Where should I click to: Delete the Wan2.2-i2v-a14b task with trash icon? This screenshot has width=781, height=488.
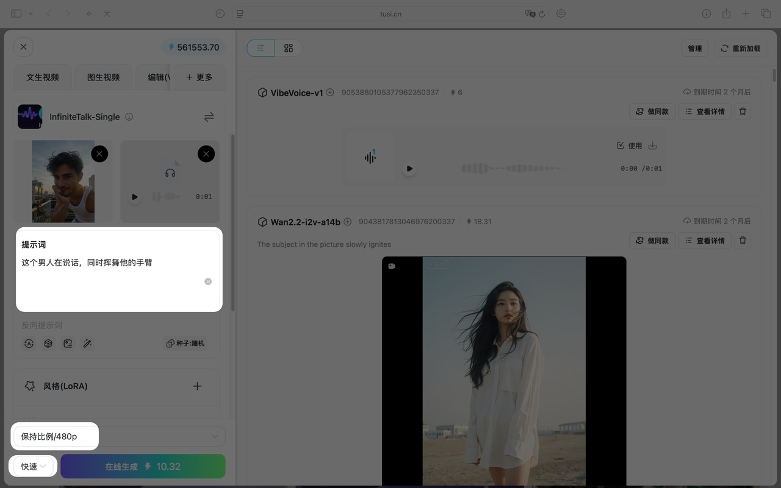(743, 241)
